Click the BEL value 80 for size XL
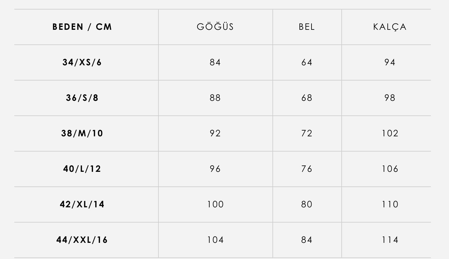This screenshot has height=259, width=449. tap(307, 204)
